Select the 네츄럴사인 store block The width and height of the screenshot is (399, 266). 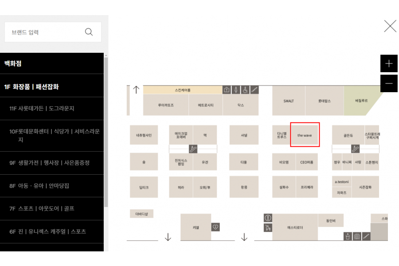(x=144, y=135)
